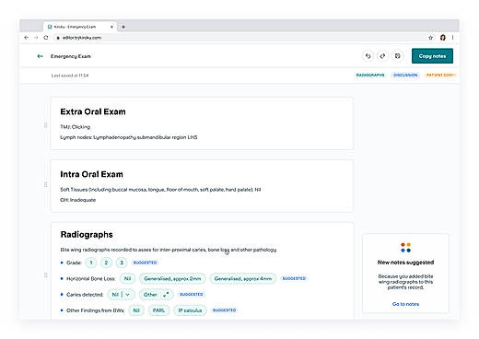Viewport: 479px width, 339px height.
Task: Choose Generalised, approx 2mm bone loss
Action: coord(172,278)
